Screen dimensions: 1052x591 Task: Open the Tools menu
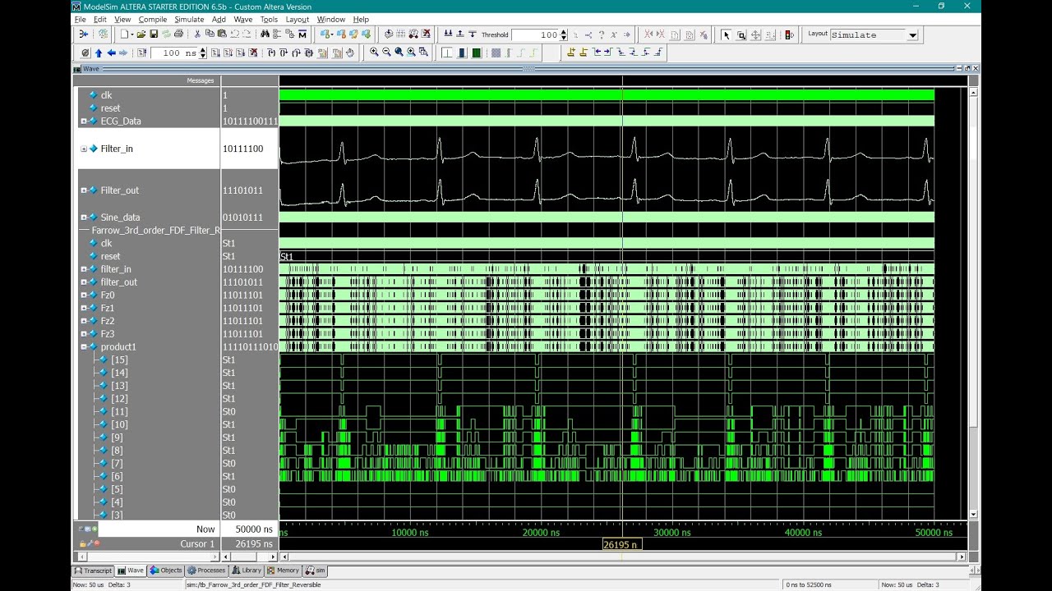point(269,19)
